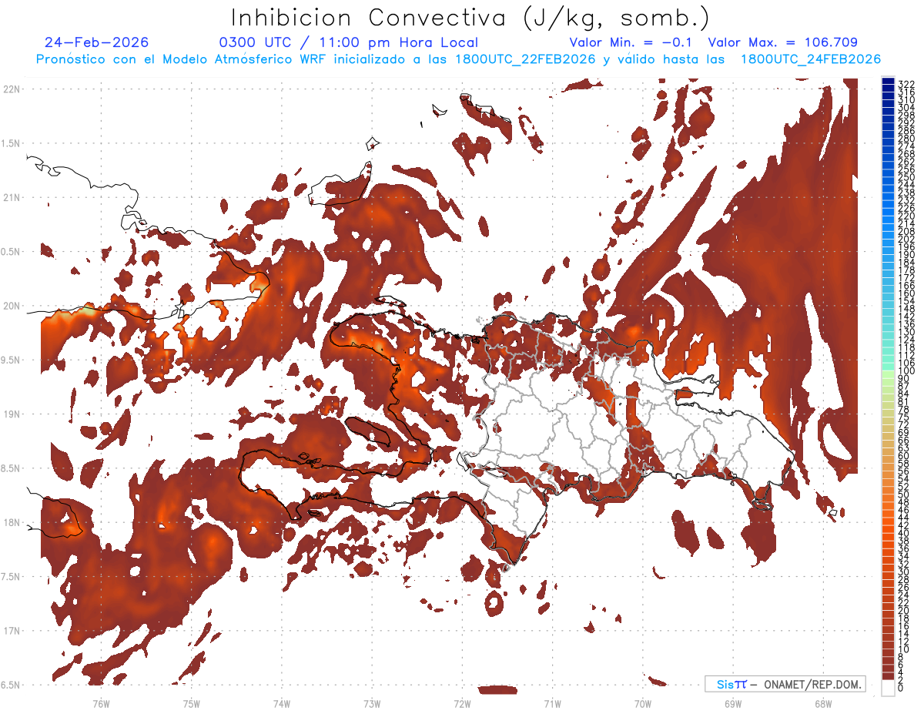The width and height of the screenshot is (924, 714).
Task: Click the '71W' longitude label
Action: pos(552,703)
